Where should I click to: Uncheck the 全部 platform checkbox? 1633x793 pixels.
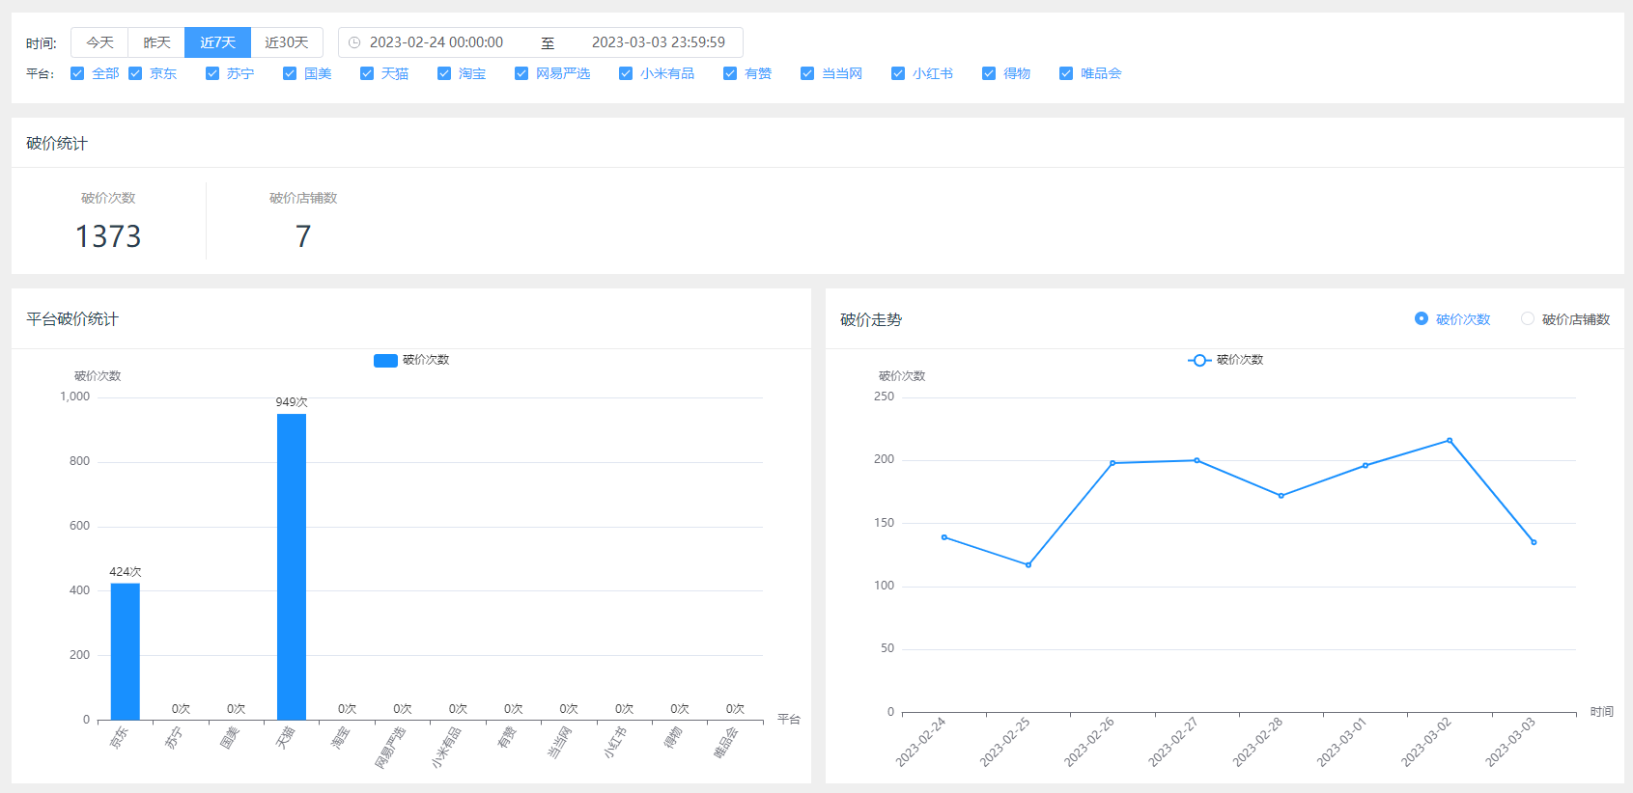click(77, 73)
